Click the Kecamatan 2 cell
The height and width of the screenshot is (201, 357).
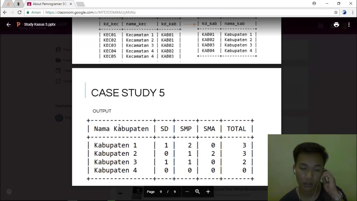click(140, 40)
